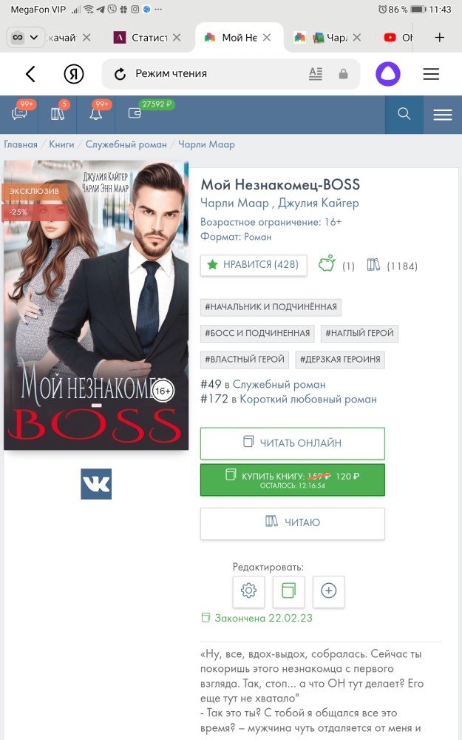Click the plus circle icon under Редактировать

tap(329, 591)
